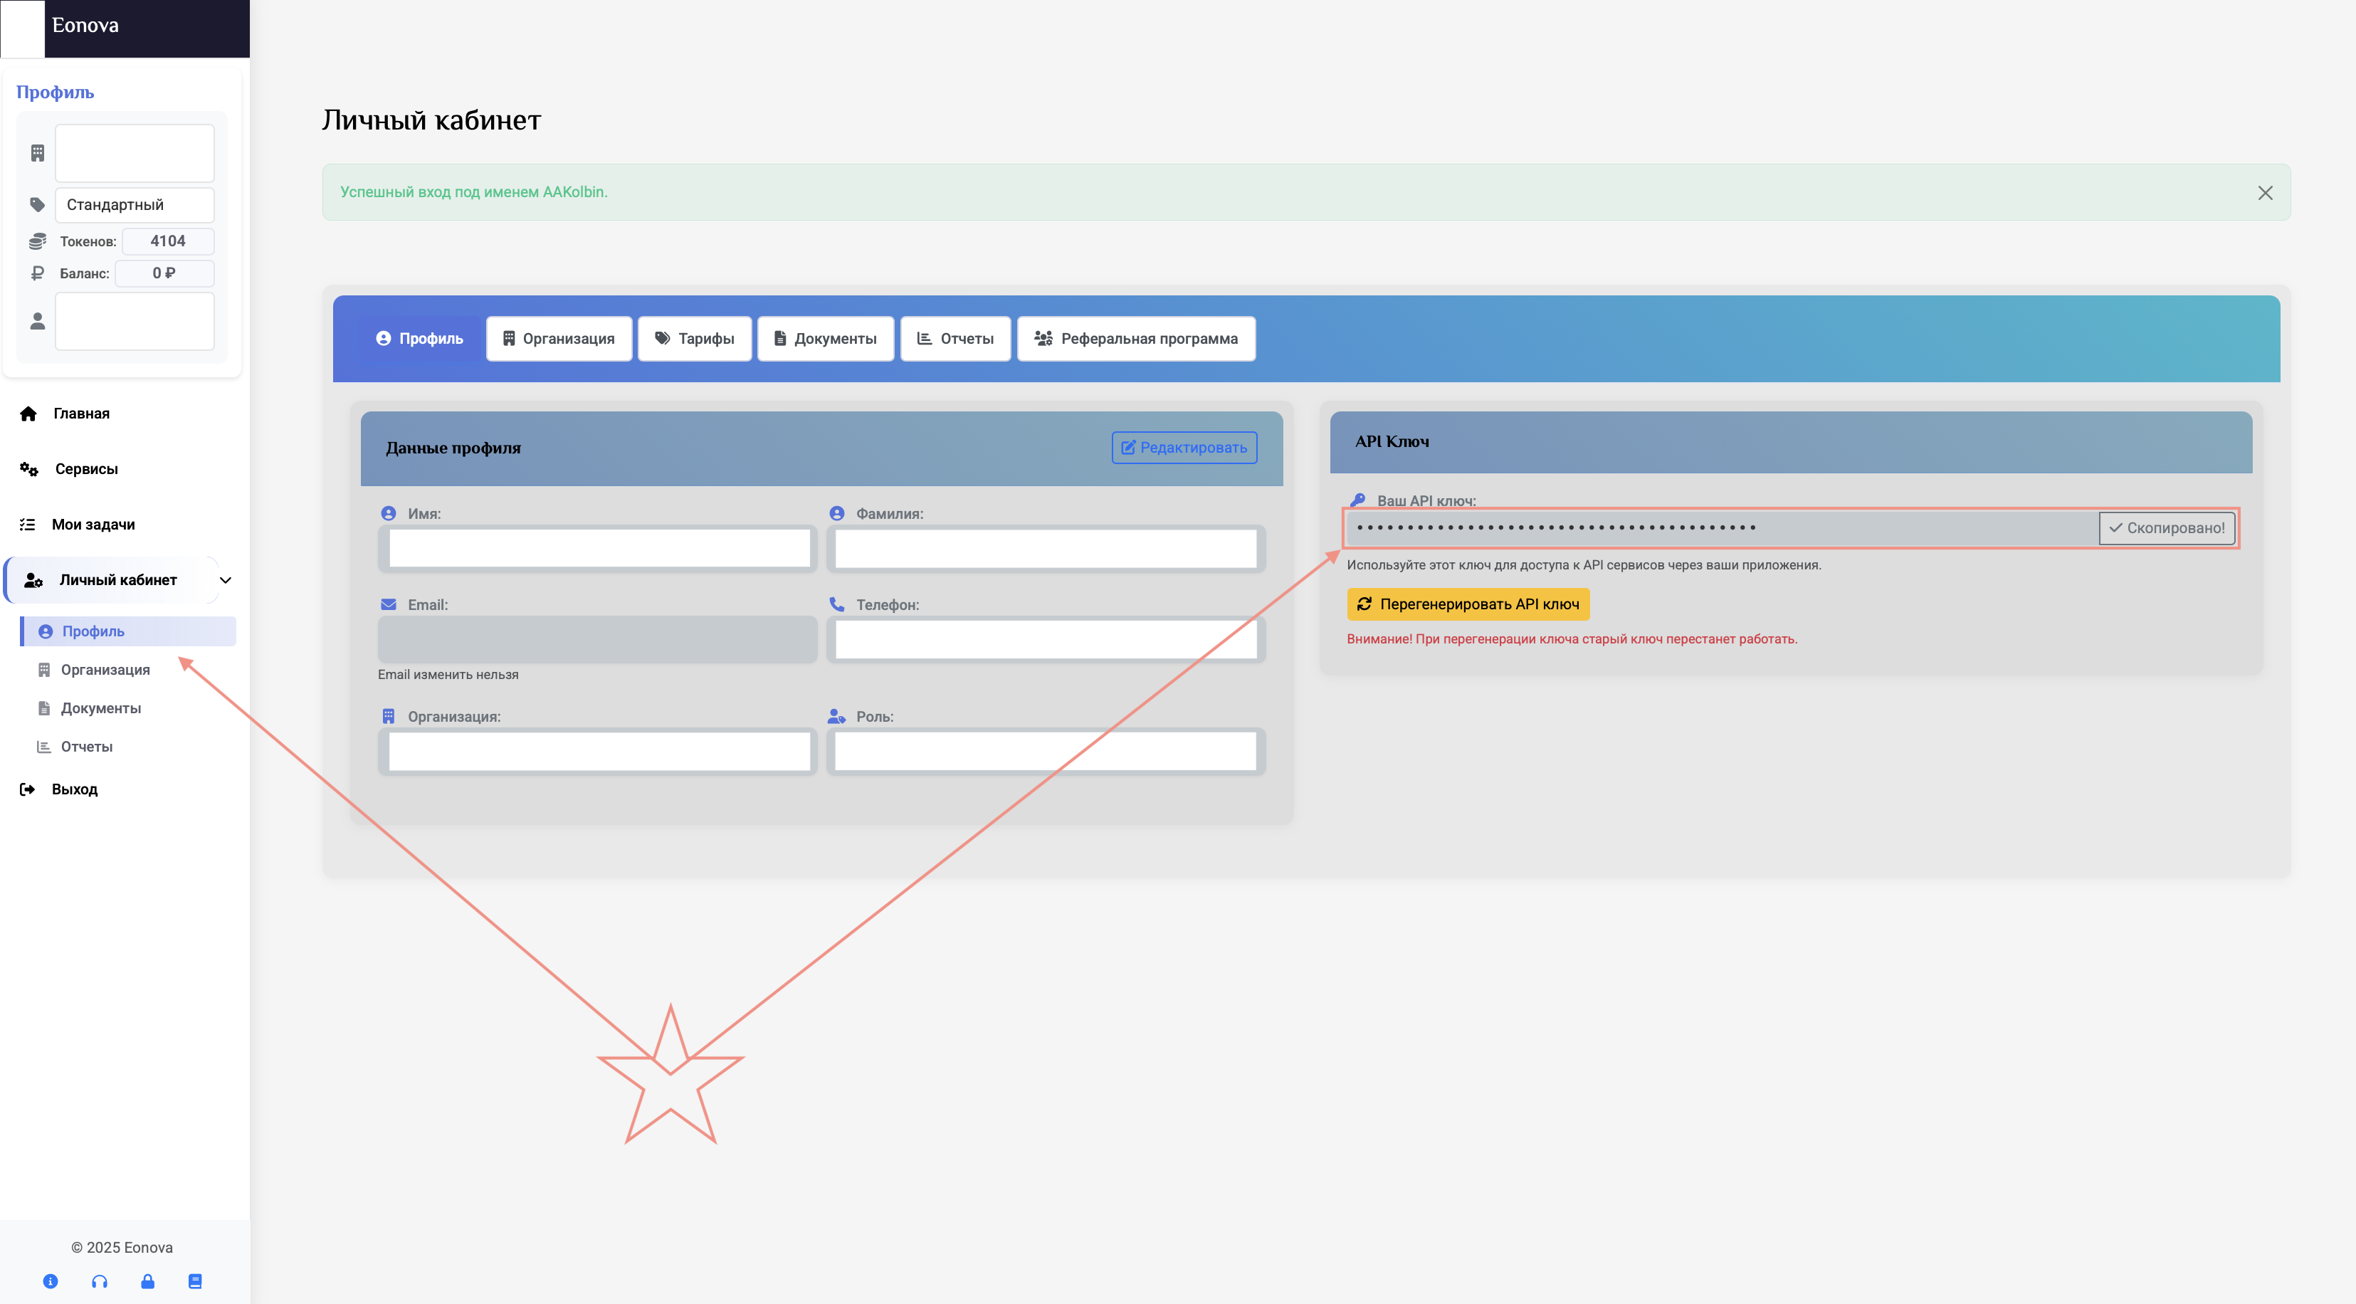The image size is (2356, 1304).
Task: Click the building icon in profile card
Action: click(x=38, y=153)
